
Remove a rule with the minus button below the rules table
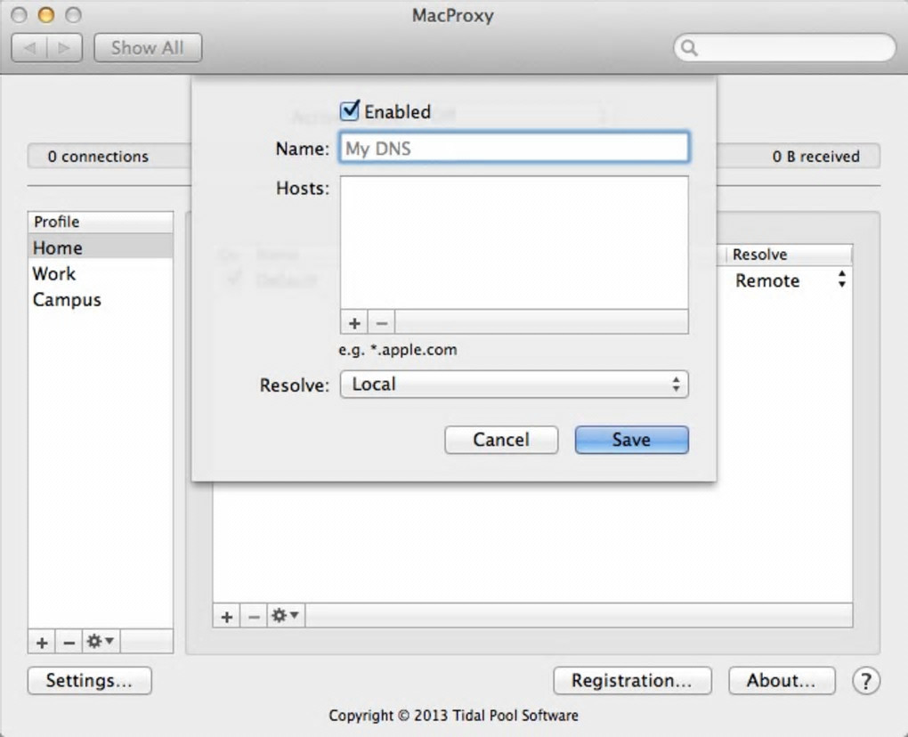pos(254,616)
